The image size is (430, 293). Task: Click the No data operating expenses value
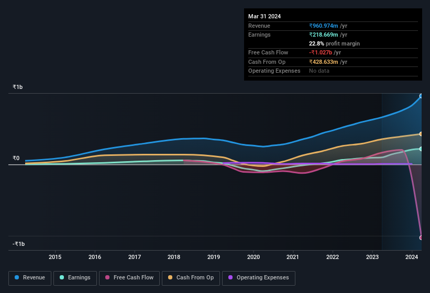319,71
